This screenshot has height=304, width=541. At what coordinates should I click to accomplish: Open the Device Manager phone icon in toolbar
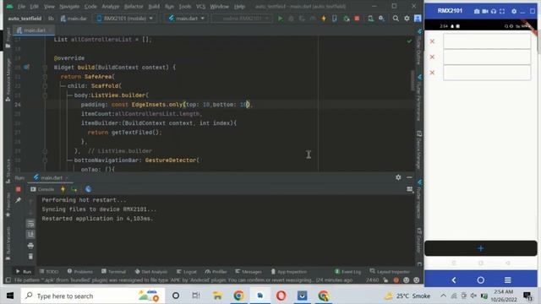[x=370, y=19]
